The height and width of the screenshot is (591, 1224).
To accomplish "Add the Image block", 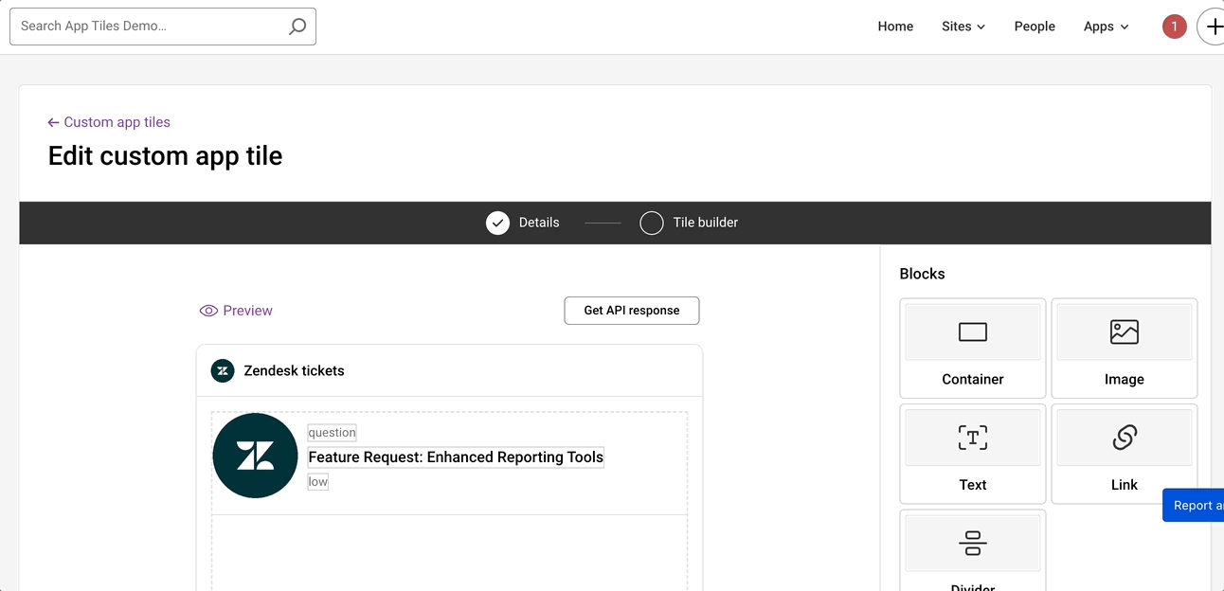I will tap(1124, 348).
